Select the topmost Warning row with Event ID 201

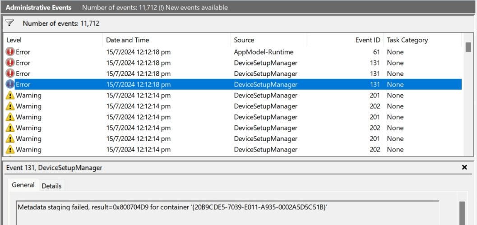pos(234,96)
